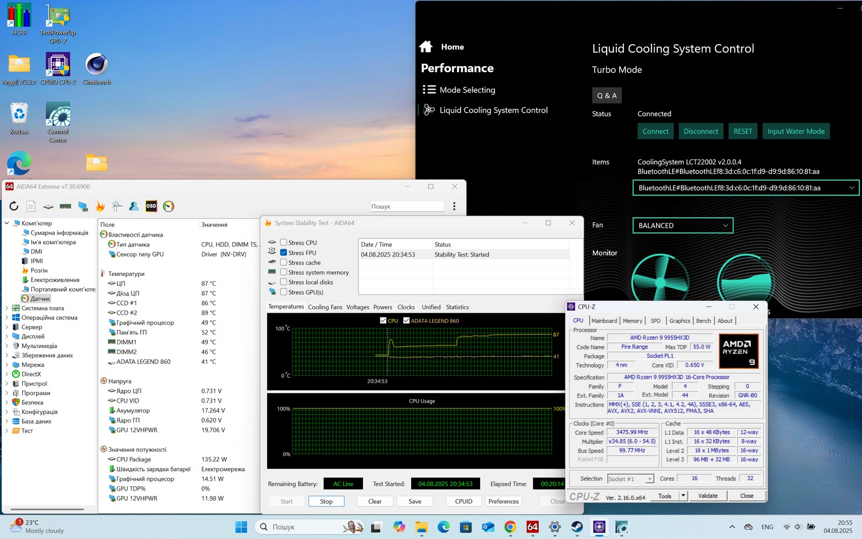Expand the Мультимедіа tree node

coord(7,346)
